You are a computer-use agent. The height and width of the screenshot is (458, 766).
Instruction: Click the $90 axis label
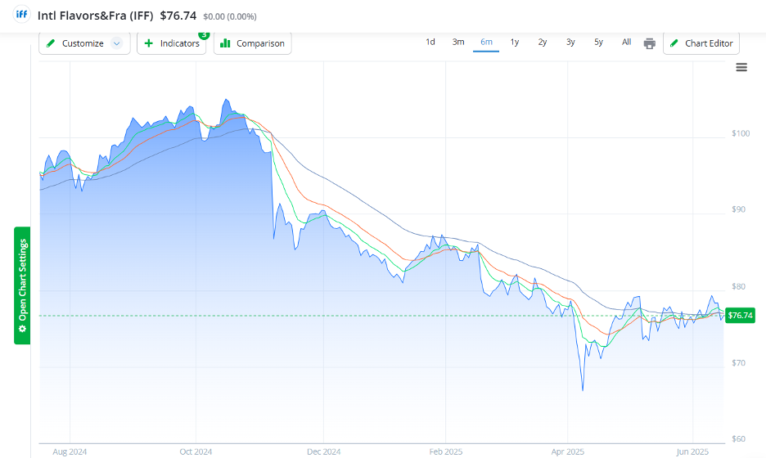pos(739,209)
